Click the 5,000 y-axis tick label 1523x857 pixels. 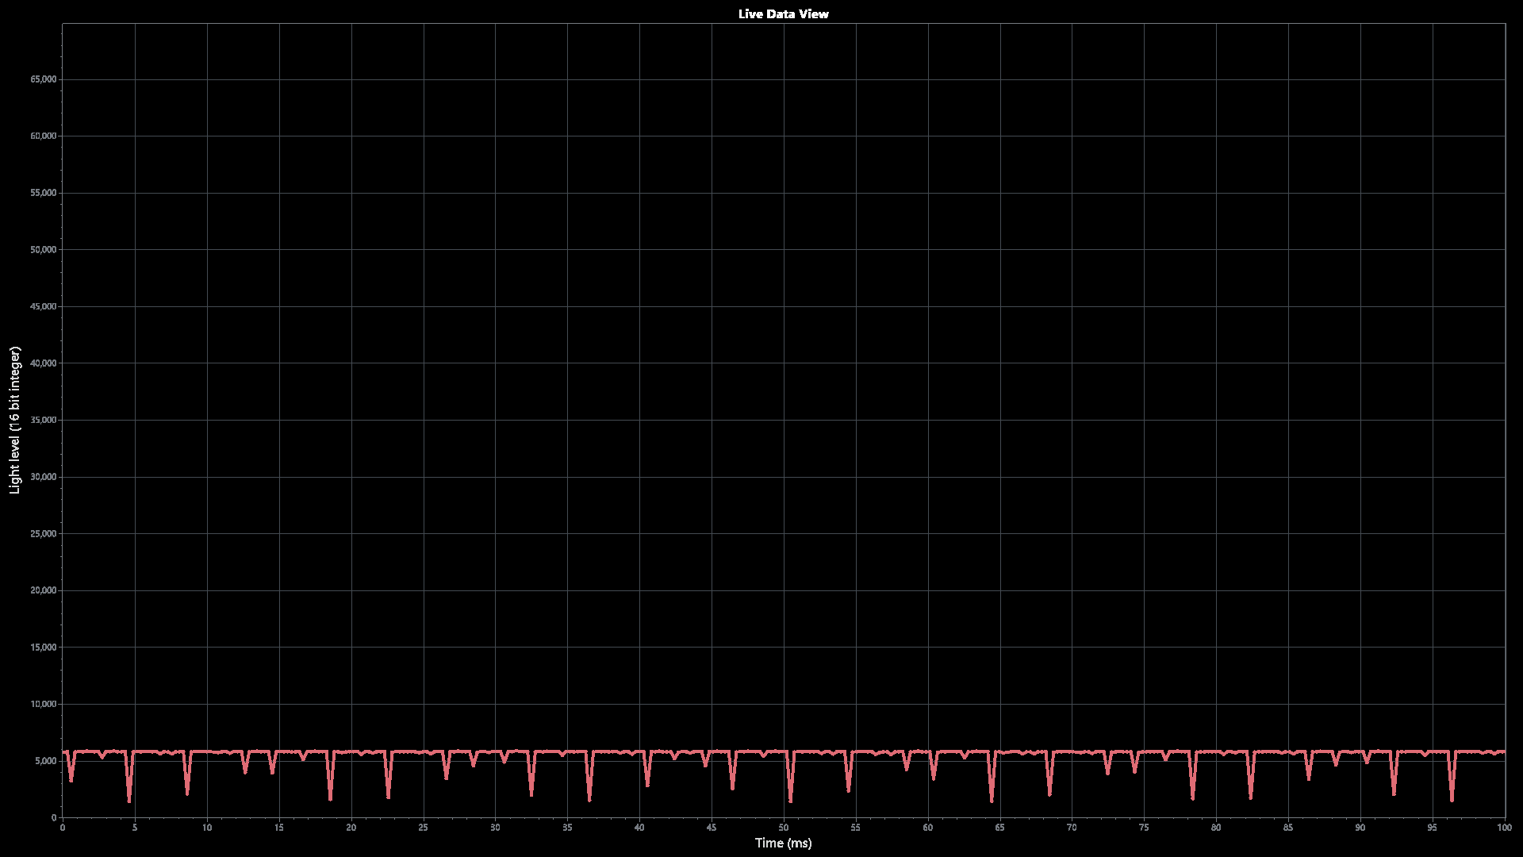click(45, 761)
